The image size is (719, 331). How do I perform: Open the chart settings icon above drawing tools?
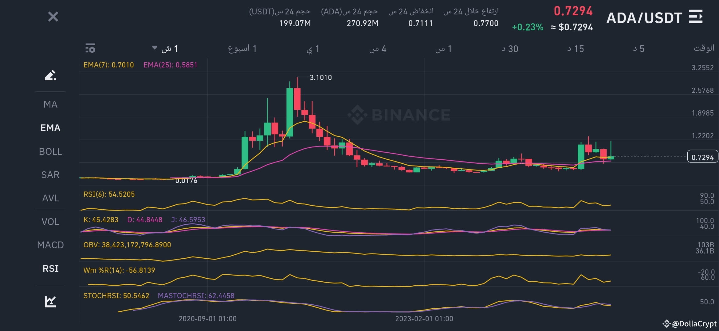point(90,48)
